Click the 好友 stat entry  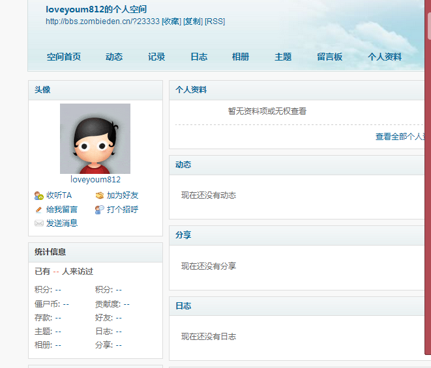[108, 318]
